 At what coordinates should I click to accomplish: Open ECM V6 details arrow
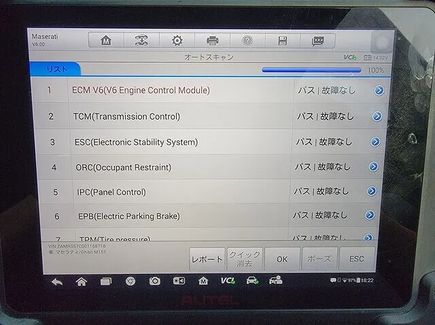(x=379, y=90)
